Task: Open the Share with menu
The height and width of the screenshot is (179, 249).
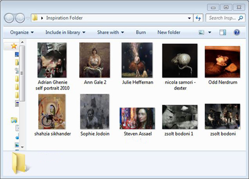Action: (111, 32)
